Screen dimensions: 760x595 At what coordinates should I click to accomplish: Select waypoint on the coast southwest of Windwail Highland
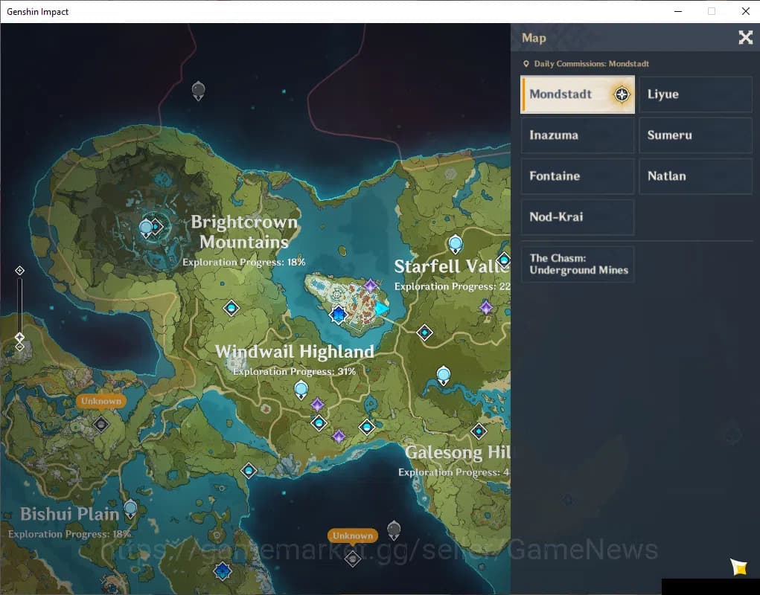coord(249,470)
